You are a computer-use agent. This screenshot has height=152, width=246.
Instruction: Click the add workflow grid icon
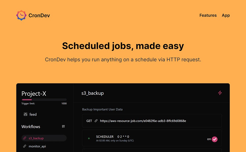coord(63,126)
